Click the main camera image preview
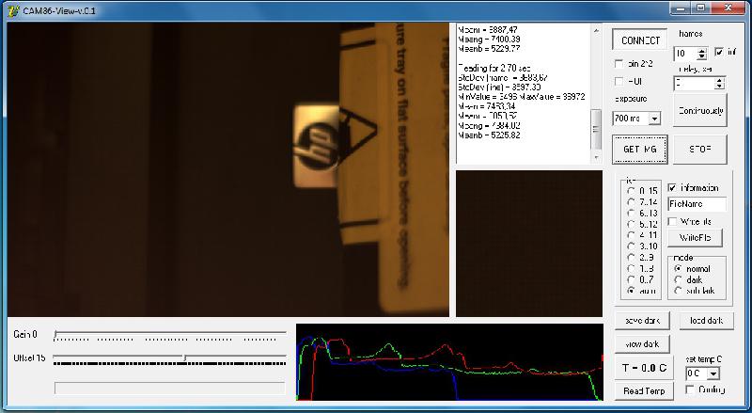This screenshot has width=752, height=413. click(x=228, y=169)
